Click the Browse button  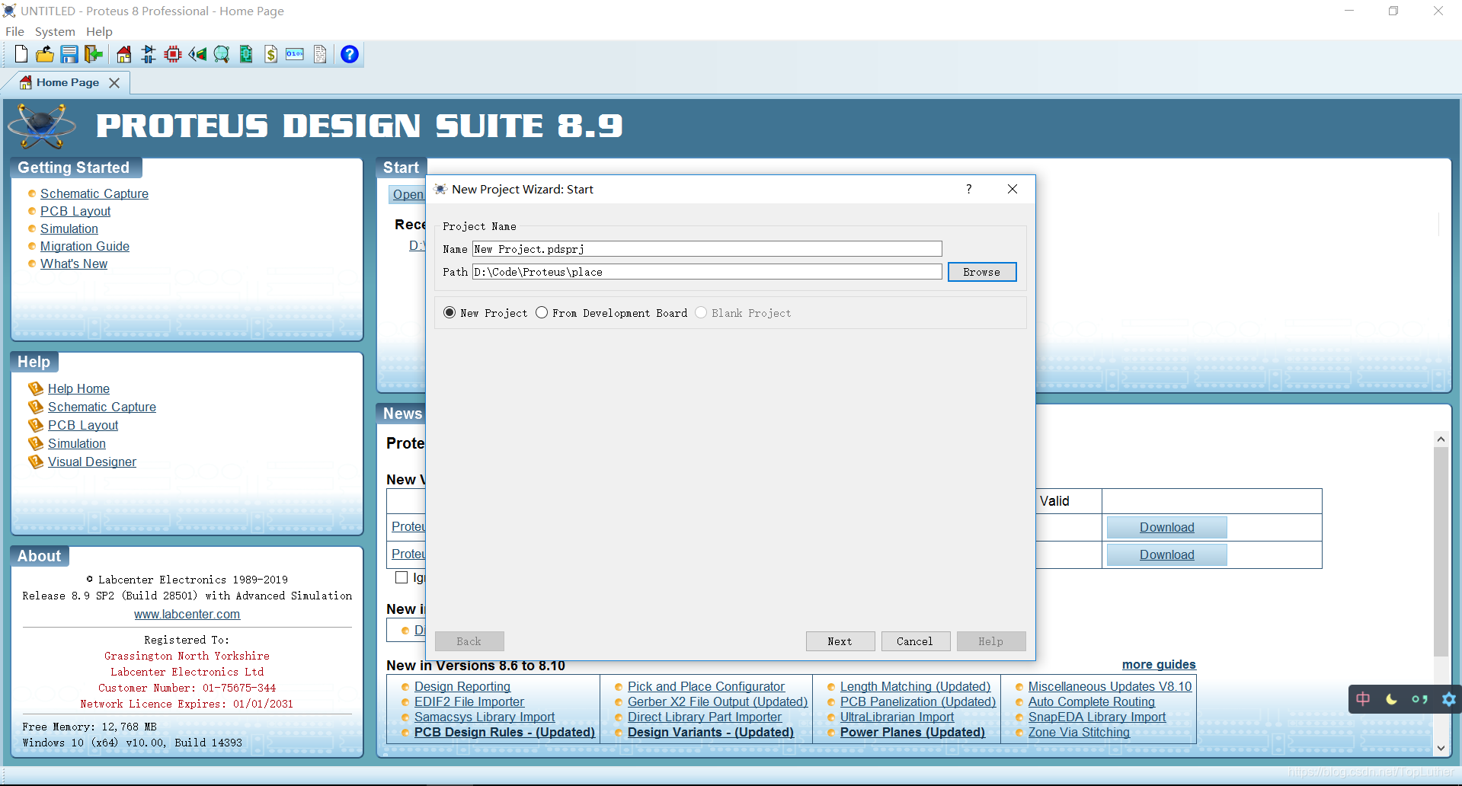click(x=982, y=272)
